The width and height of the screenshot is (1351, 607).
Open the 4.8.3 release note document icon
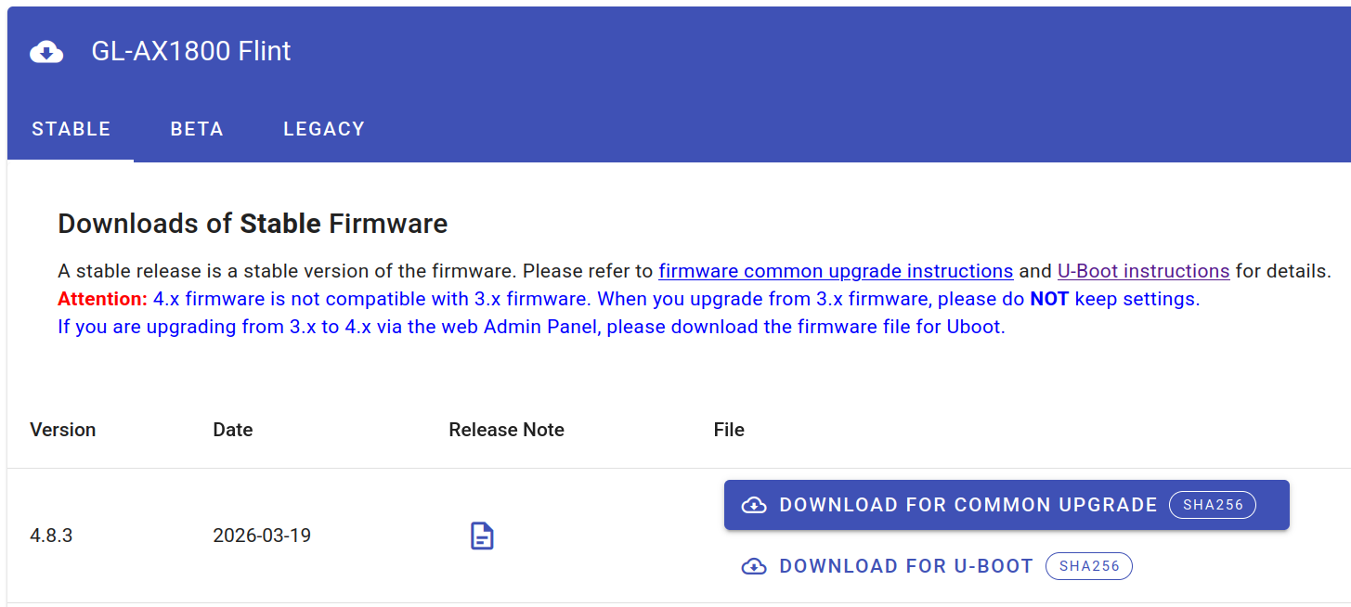point(482,536)
